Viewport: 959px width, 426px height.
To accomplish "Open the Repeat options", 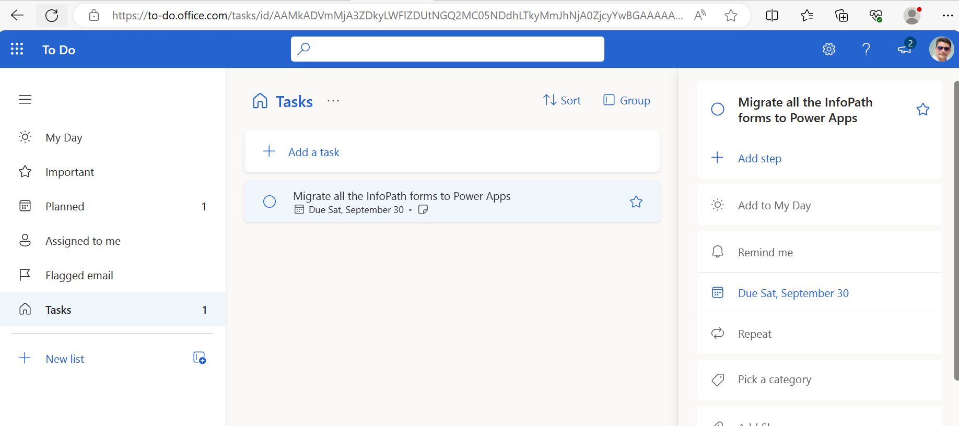I will pos(820,334).
